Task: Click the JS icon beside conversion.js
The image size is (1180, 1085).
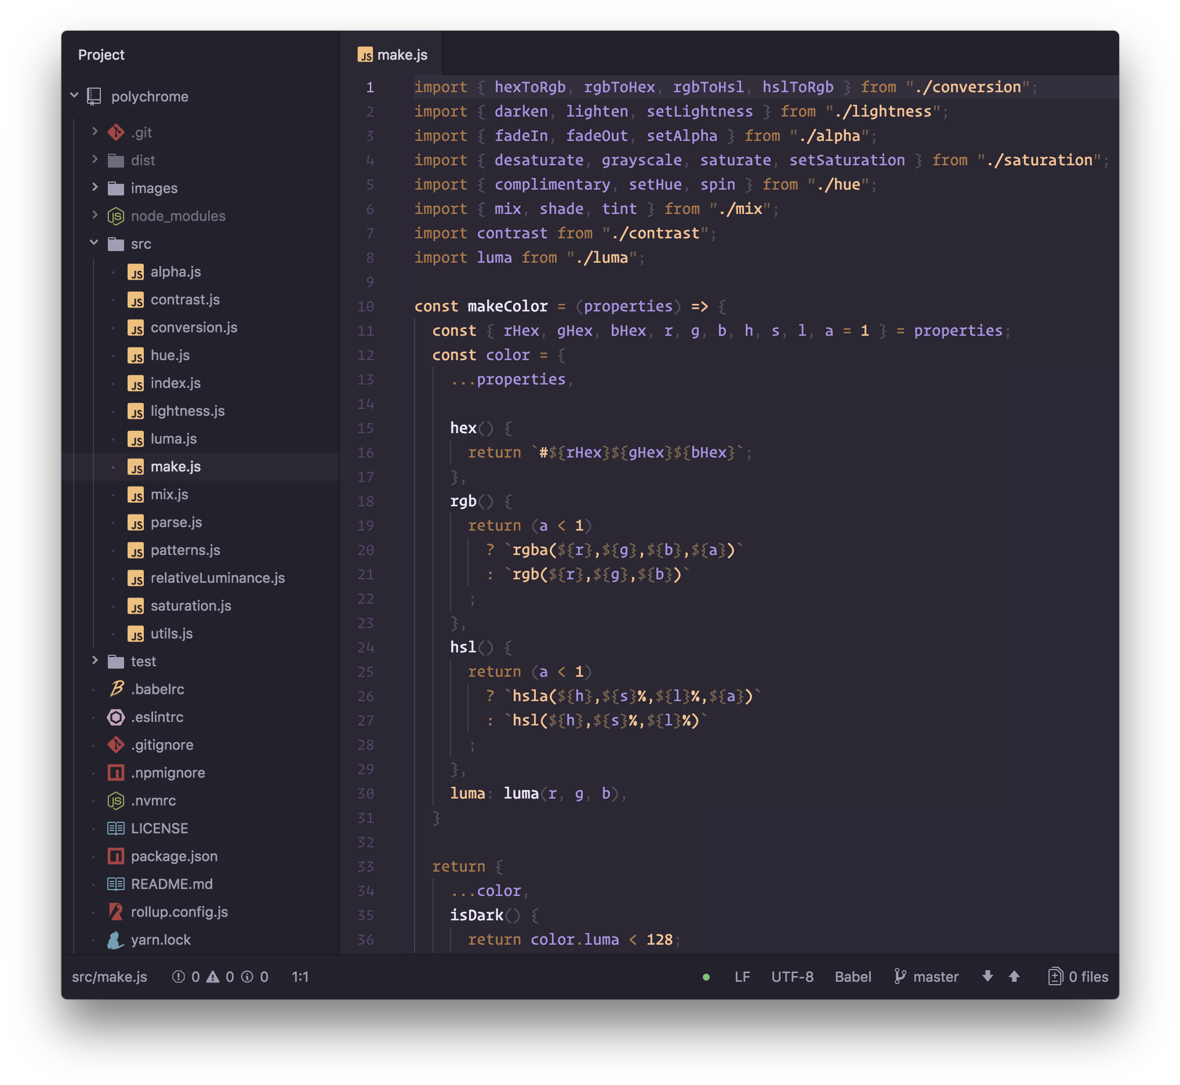Action: [x=136, y=328]
